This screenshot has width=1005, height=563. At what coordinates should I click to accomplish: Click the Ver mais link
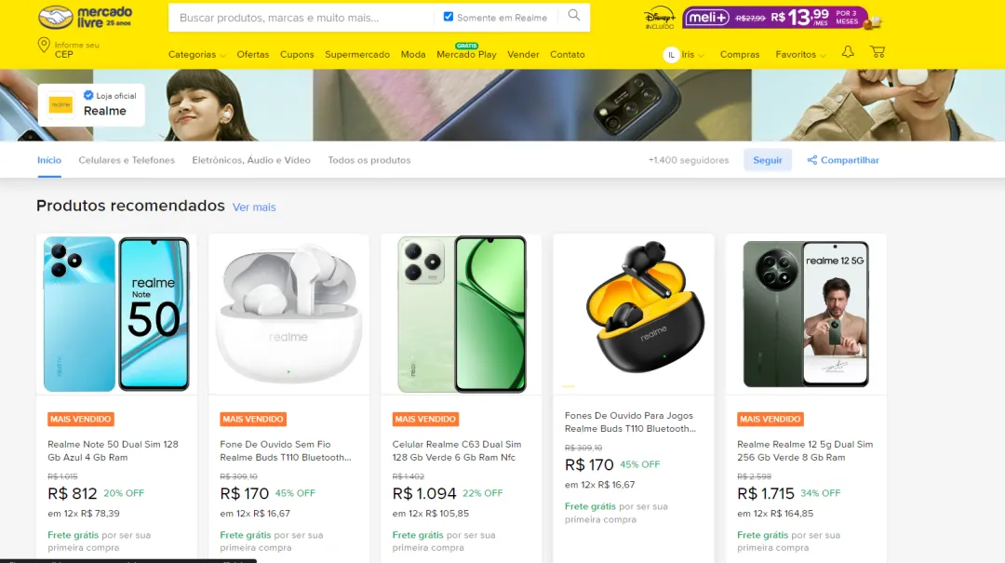(254, 208)
